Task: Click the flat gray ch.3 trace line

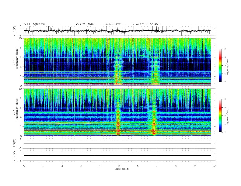Action: coord(117,143)
